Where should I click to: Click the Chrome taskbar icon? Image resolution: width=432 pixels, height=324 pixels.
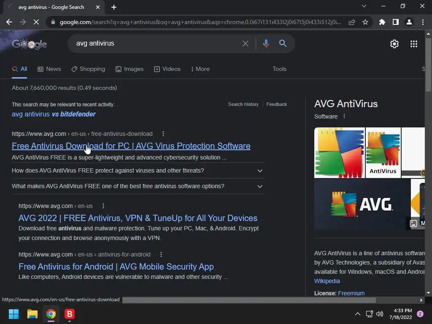coord(51,314)
